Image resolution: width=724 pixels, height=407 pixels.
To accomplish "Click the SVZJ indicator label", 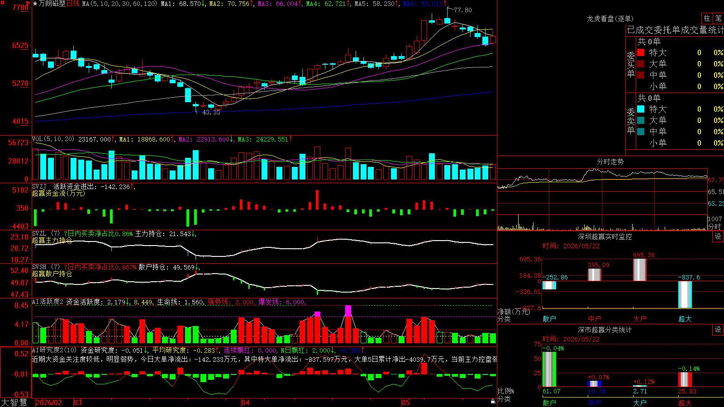I will 39,186.
